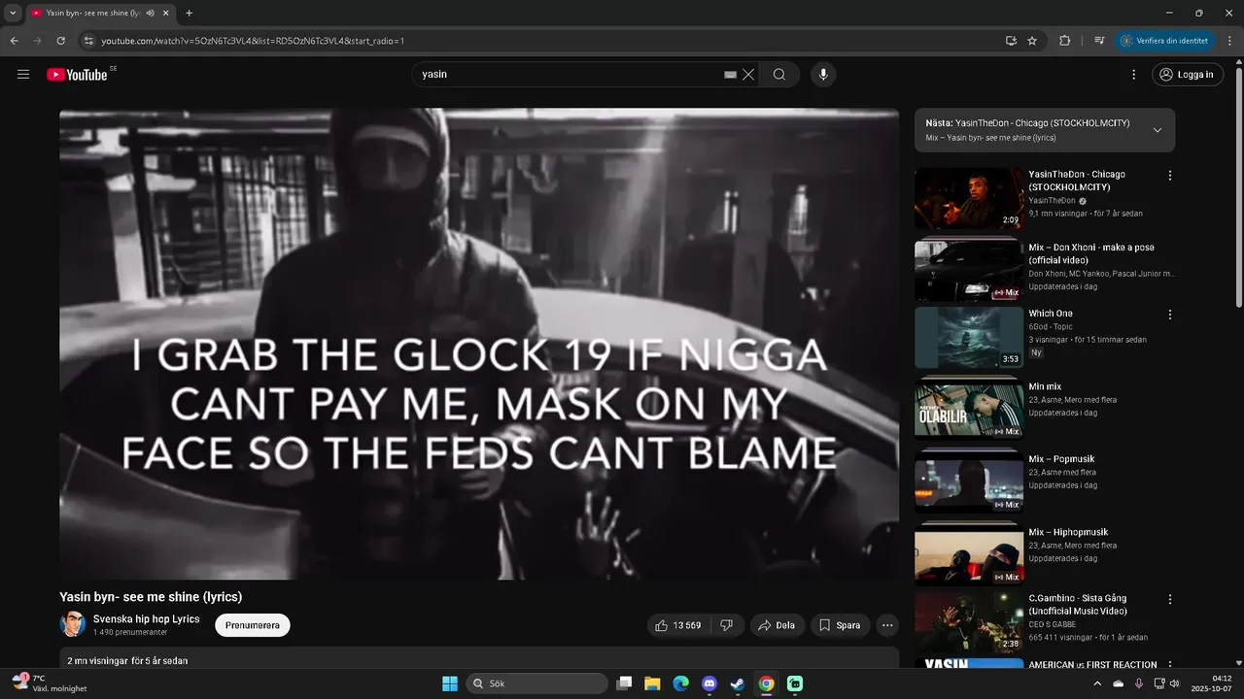1244x699 pixels.
Task: Click the Logga in button
Action: pos(1188,75)
